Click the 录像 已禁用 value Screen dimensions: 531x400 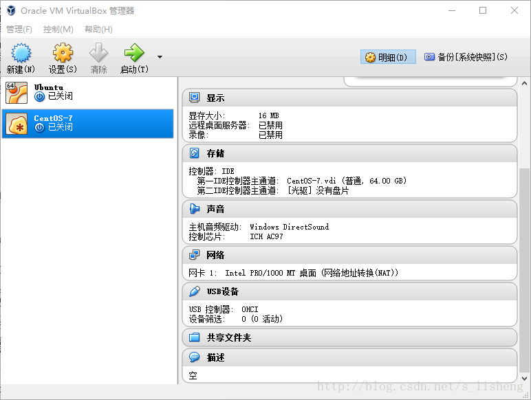click(x=270, y=135)
